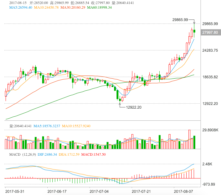Click the gray 27997.80 current price tag
The height and width of the screenshot is (195, 221).
tap(210, 32)
